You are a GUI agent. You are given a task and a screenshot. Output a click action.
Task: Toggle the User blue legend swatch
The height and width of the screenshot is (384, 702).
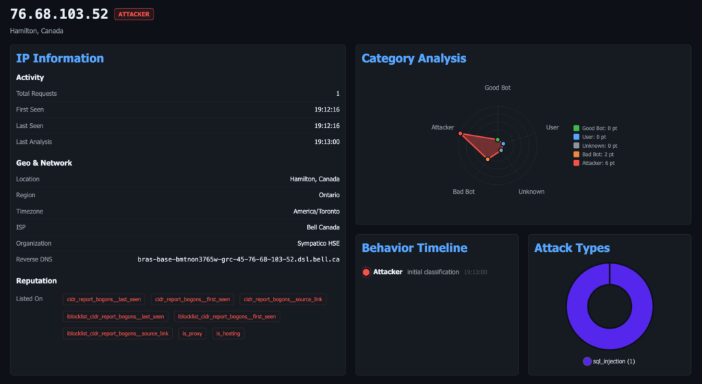(x=577, y=137)
